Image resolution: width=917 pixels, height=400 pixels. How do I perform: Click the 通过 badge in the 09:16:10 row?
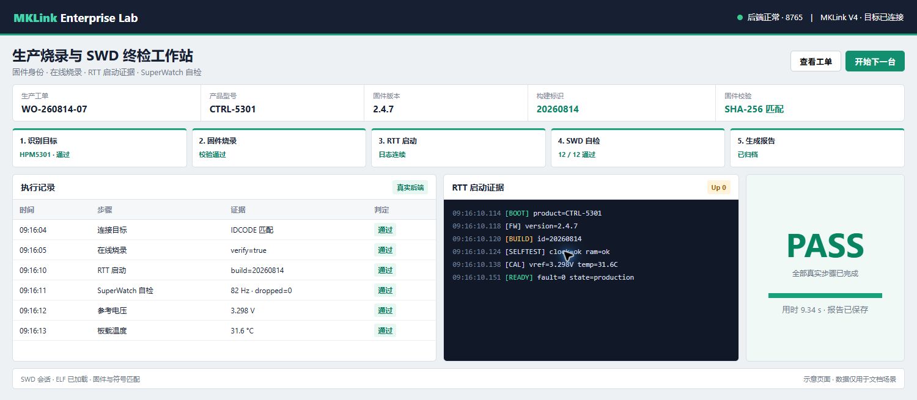(x=385, y=270)
